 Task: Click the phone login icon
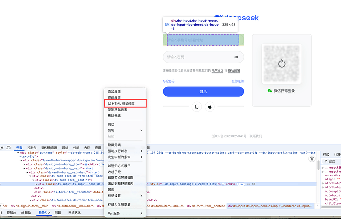pyautogui.click(x=197, y=107)
